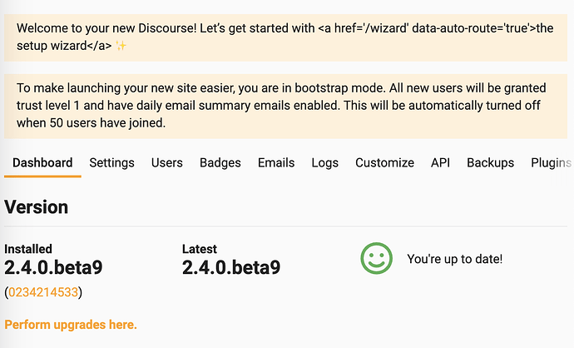Click the green smiley up-to-date icon
The height and width of the screenshot is (348, 574).
pyautogui.click(x=376, y=258)
